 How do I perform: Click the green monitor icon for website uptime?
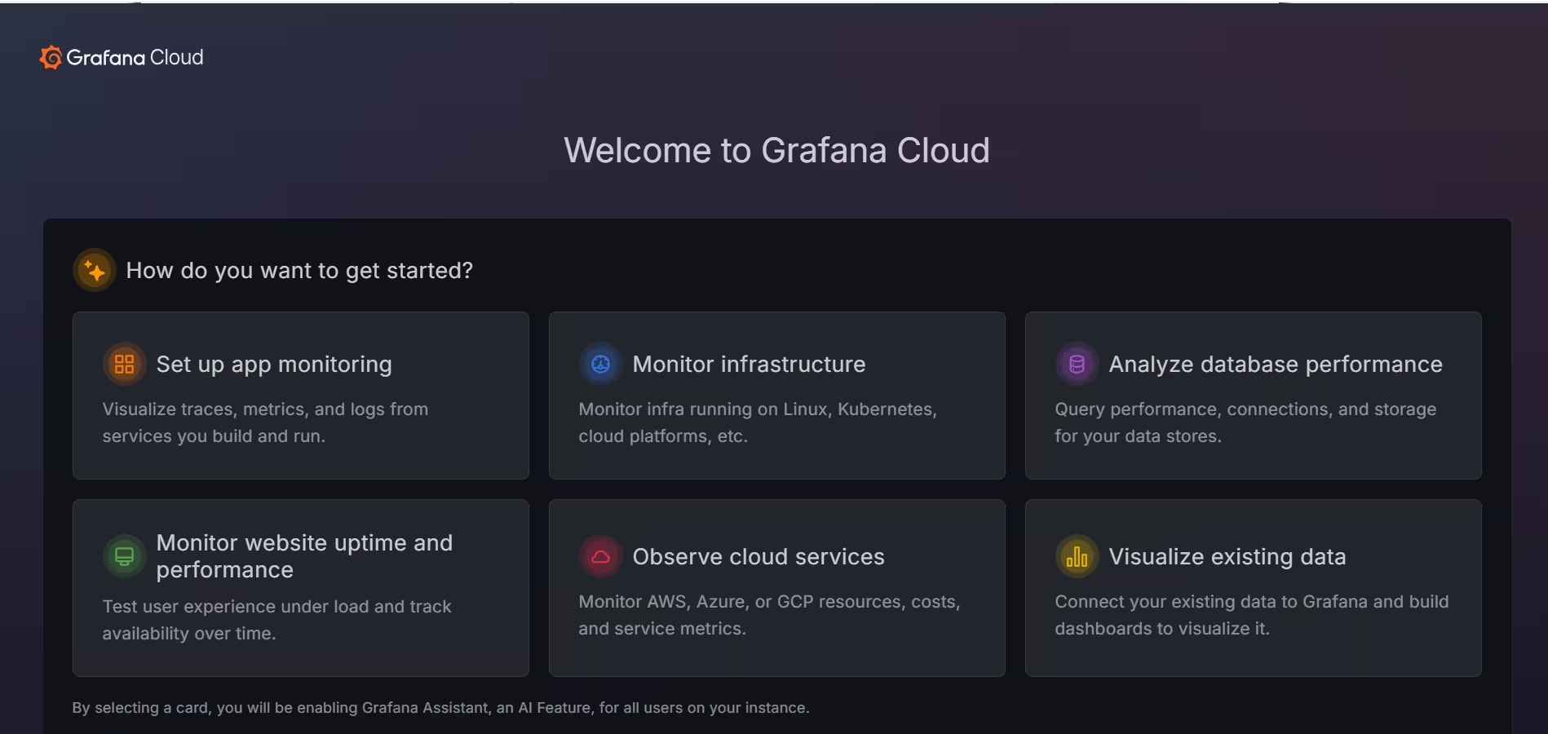(x=124, y=556)
